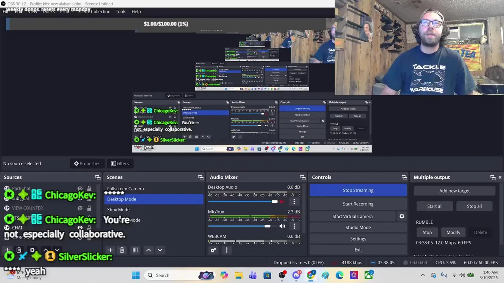Open the Mic/Aux three-dot options menu
The image size is (504, 283).
pos(294,226)
